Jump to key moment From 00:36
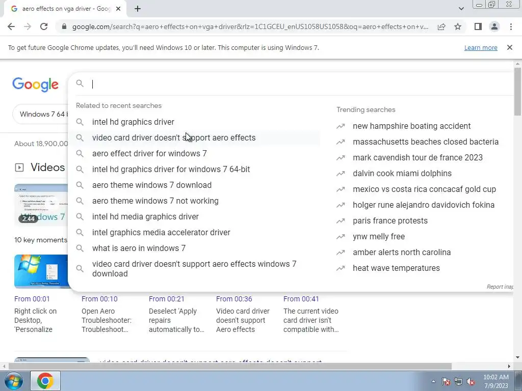 [x=233, y=299]
